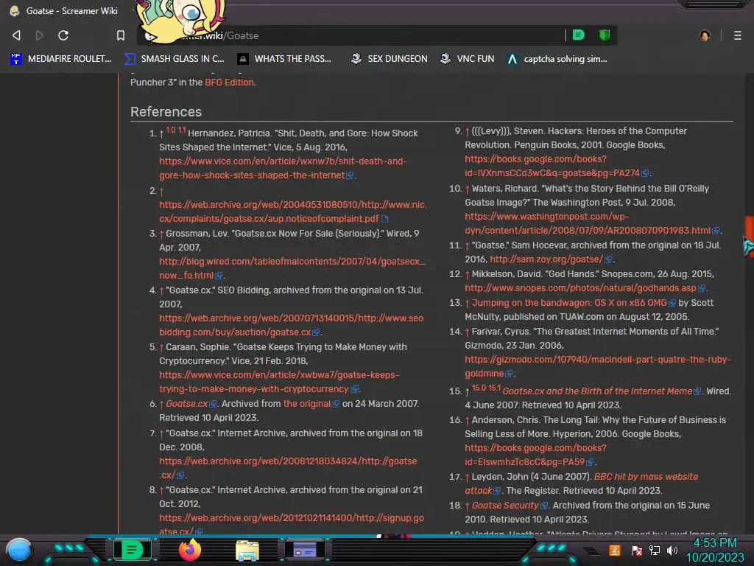This screenshot has height=566, width=754.
Task: Click the browser forward arrow
Action: pos(40,35)
